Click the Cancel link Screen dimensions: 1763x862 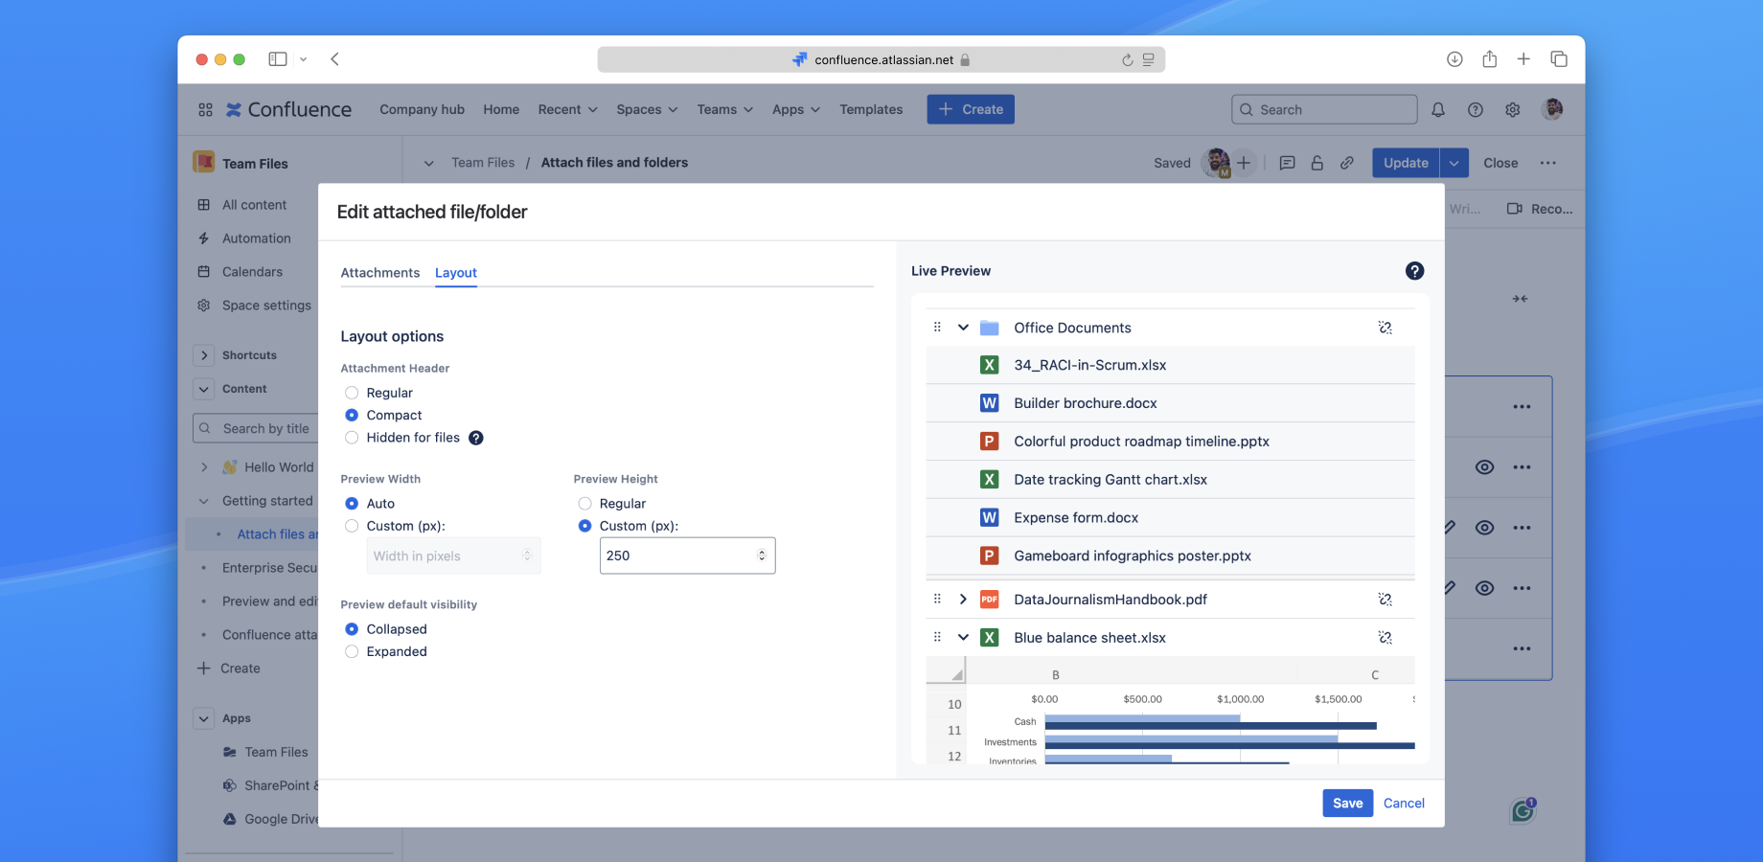[x=1404, y=804]
